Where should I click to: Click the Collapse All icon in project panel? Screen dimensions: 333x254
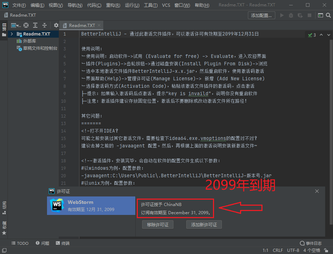45,26
